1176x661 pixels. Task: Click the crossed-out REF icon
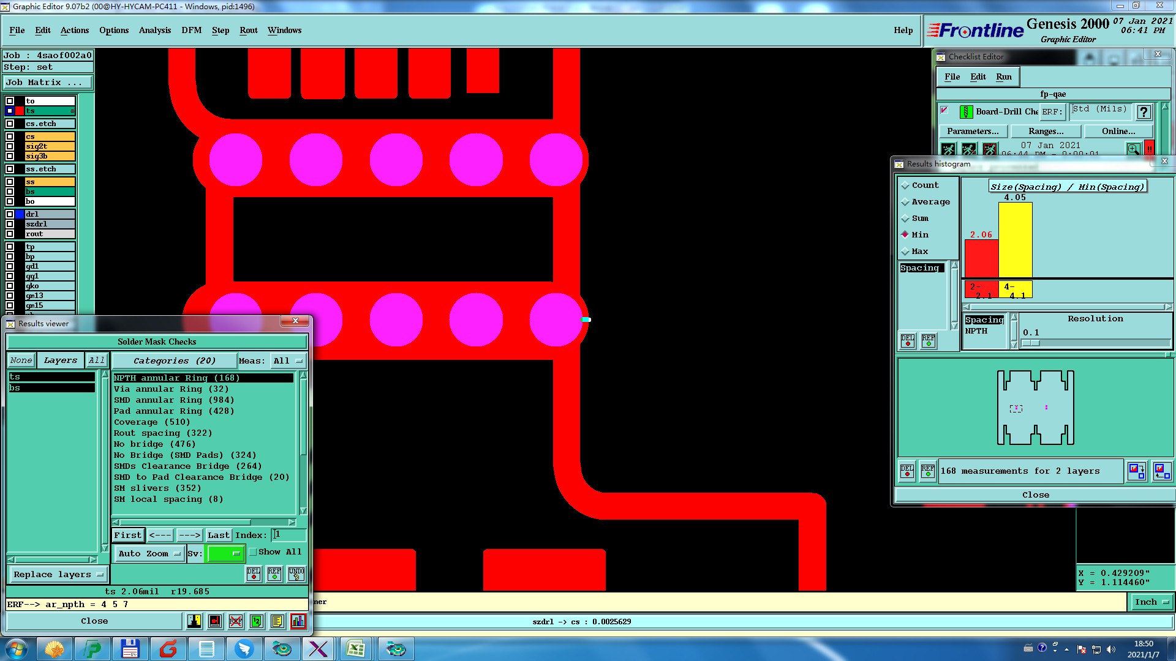point(236,621)
